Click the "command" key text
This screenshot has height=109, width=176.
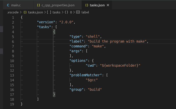coord(78,46)
